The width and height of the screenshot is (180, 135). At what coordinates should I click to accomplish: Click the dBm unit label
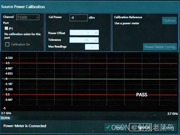coord(92,17)
